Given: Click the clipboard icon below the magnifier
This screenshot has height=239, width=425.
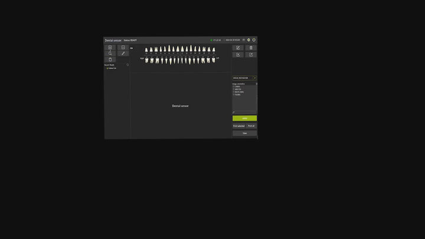Looking at the screenshot, I should (110, 60).
